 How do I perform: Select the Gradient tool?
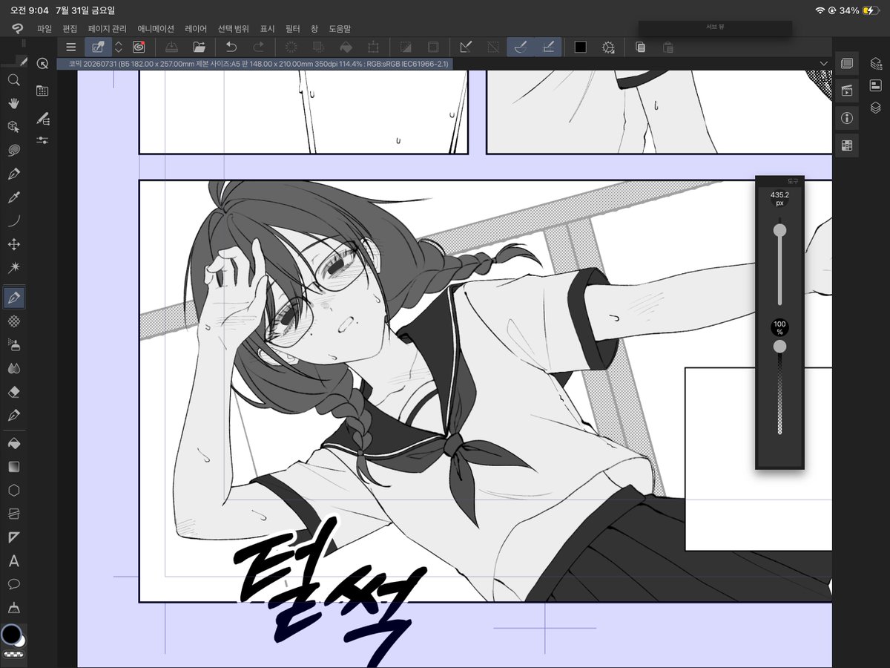(x=13, y=467)
